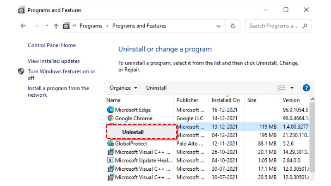Viewport: 331px width, 186px height.
Task: Select Visual C++ icon sized 17.1 MB
Action: tap(110, 169)
